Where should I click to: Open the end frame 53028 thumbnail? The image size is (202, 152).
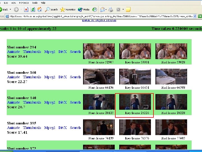(x=171, y=51)
